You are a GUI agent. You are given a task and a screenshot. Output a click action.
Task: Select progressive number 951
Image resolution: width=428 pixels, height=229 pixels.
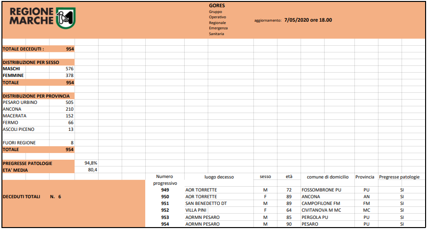tap(165, 204)
